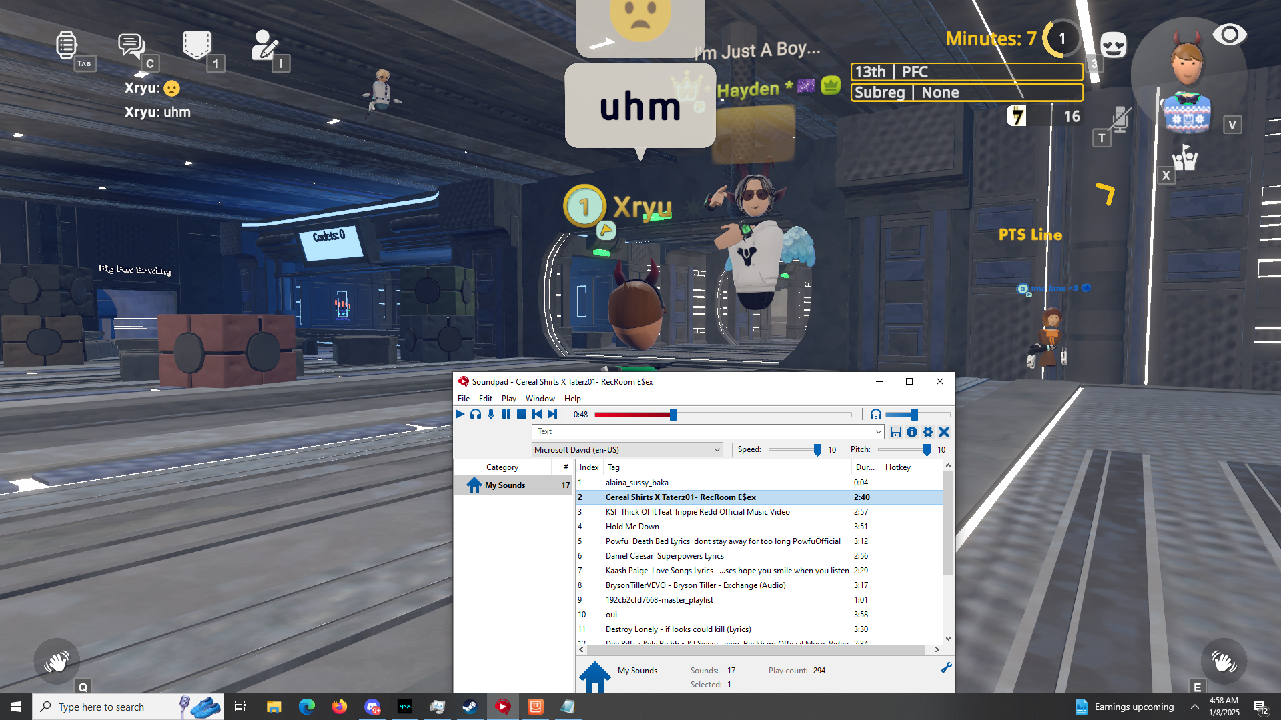This screenshot has height=720, width=1281.
Task: Open the Window menu
Action: [540, 399]
